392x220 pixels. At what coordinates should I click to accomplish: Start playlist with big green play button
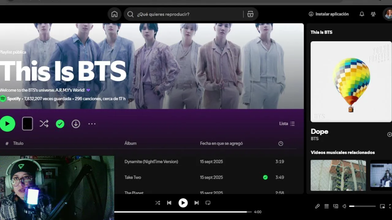pos(7,124)
